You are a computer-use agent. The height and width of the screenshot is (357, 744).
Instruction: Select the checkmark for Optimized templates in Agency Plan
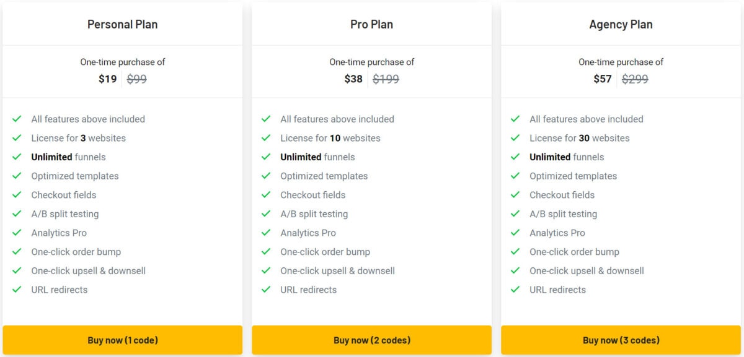[515, 176]
